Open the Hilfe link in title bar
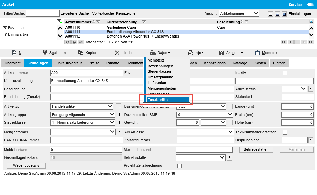 (310, 5)
